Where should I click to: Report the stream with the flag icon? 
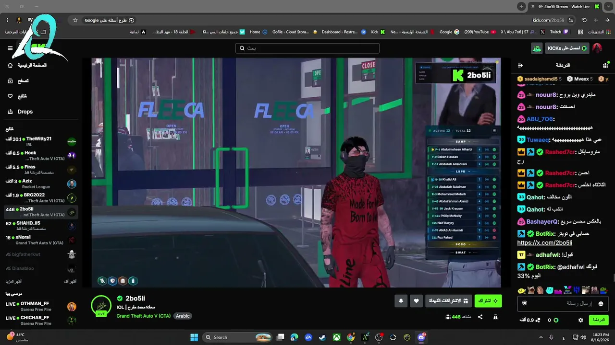[495, 317]
